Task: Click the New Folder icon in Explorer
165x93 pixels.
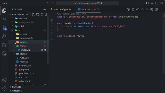Action: pos(38,14)
